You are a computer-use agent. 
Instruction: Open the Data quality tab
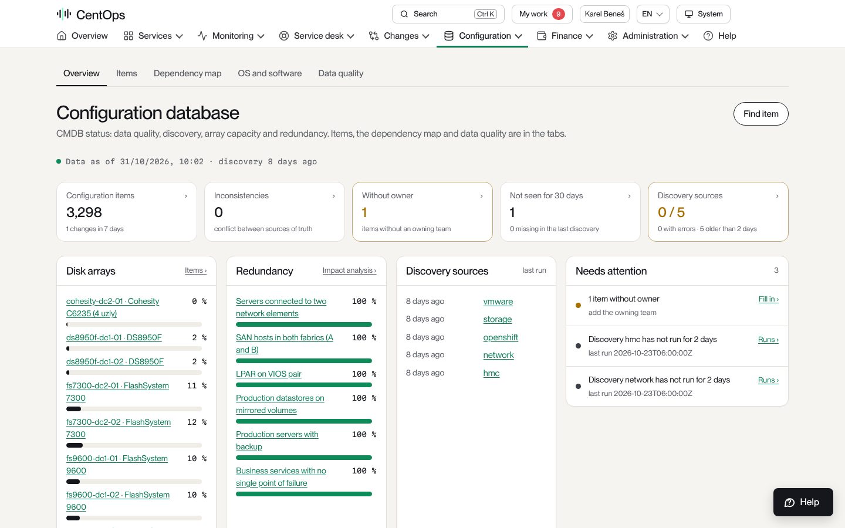pyautogui.click(x=341, y=73)
